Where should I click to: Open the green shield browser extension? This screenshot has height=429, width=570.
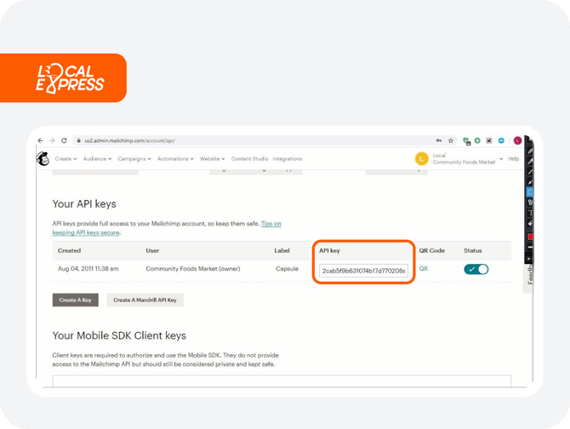pyautogui.click(x=466, y=141)
